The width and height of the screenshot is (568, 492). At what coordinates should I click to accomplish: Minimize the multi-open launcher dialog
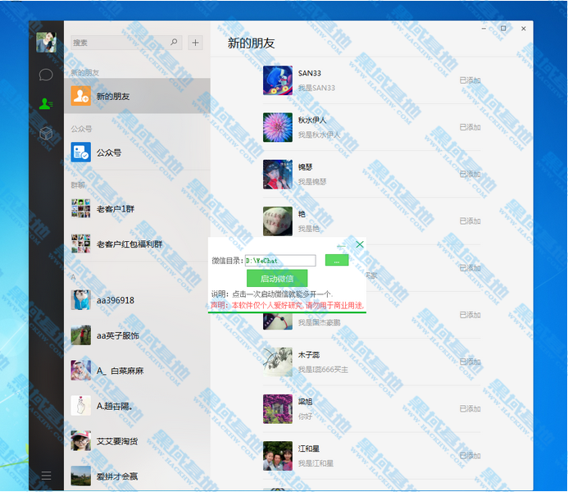341,246
